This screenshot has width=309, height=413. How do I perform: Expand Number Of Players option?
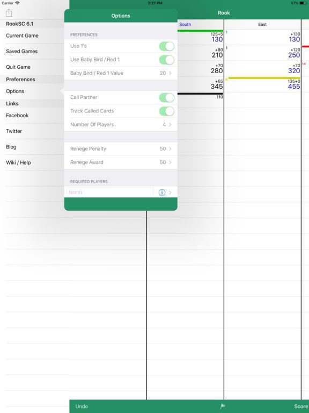click(x=121, y=125)
